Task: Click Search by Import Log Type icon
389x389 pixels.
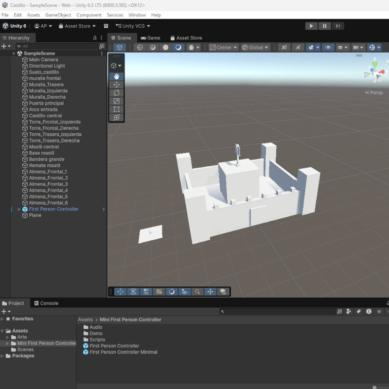Action: (x=369, y=311)
